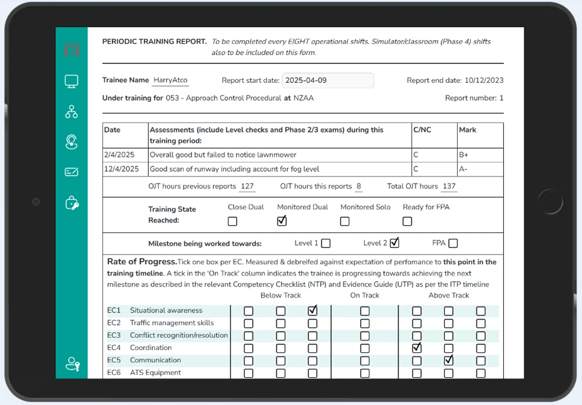Click the card with pen sidebar icon

coord(72,172)
